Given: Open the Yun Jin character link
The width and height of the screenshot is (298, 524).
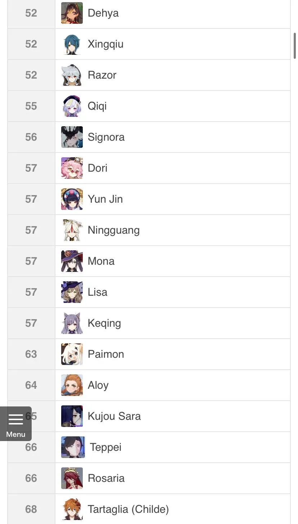Looking at the screenshot, I should click(105, 199).
